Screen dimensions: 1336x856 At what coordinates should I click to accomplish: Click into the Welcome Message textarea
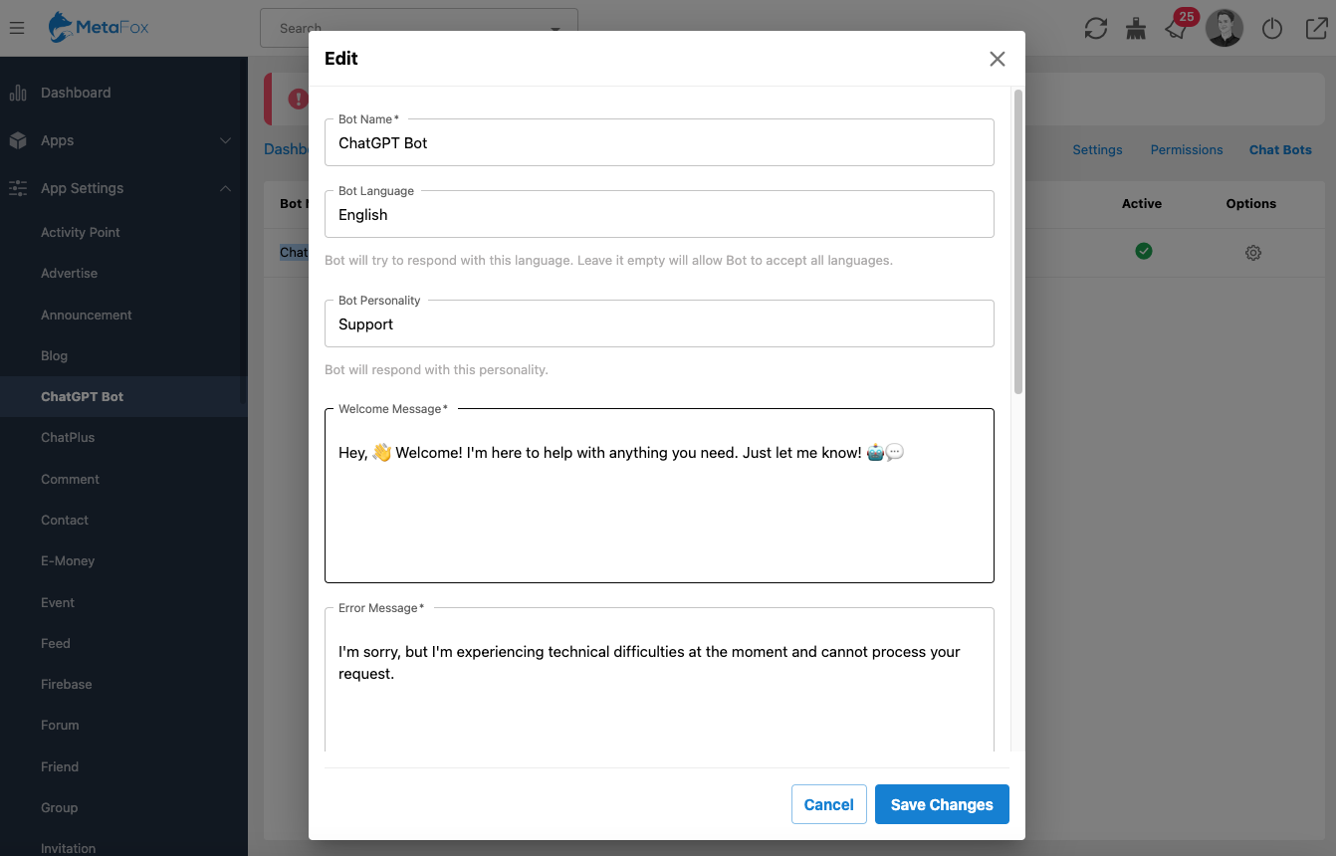point(659,495)
